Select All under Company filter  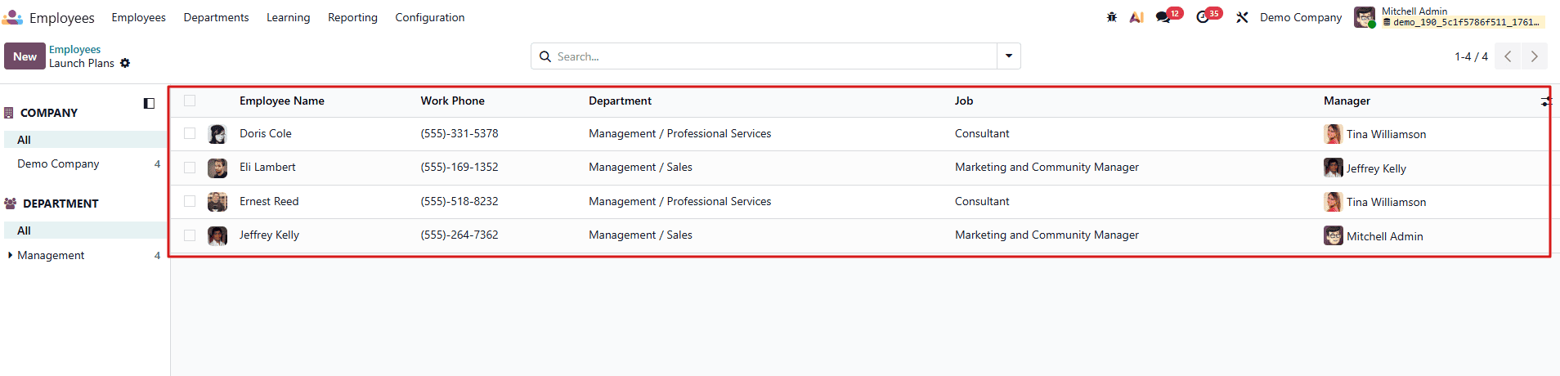click(x=85, y=140)
